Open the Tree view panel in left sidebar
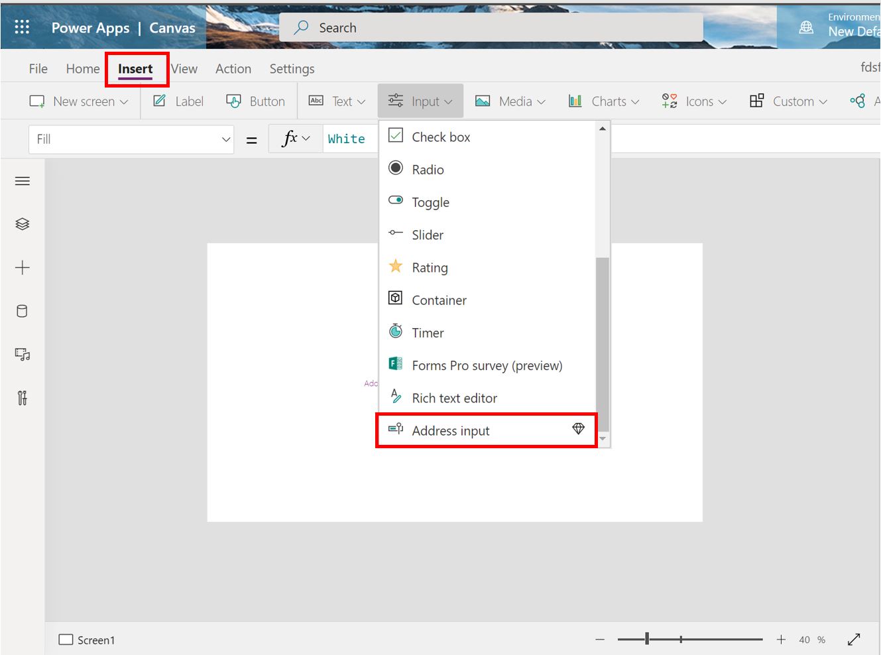Image resolution: width=881 pixels, height=655 pixels. point(22,223)
